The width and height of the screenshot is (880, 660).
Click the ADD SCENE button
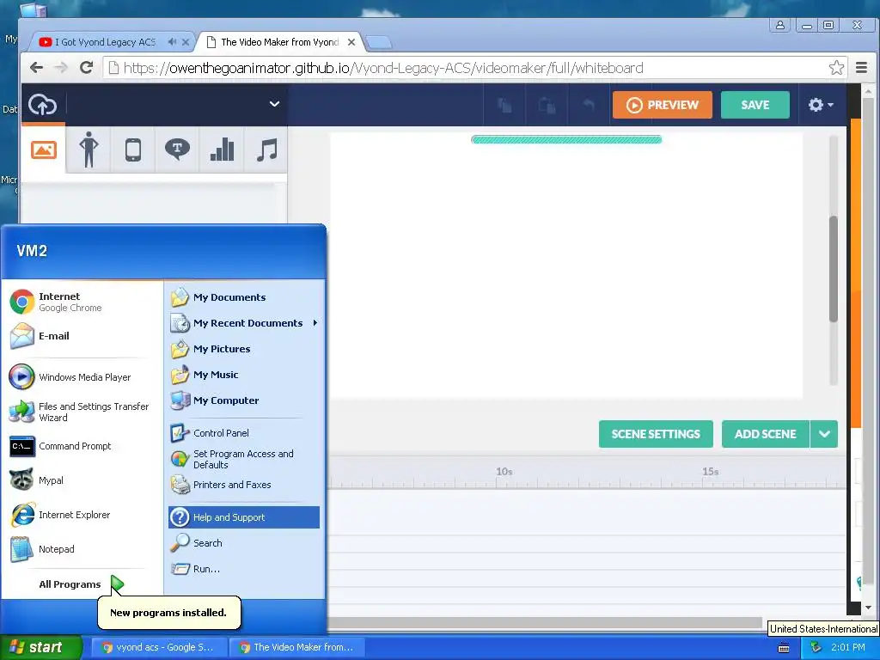pyautogui.click(x=766, y=434)
